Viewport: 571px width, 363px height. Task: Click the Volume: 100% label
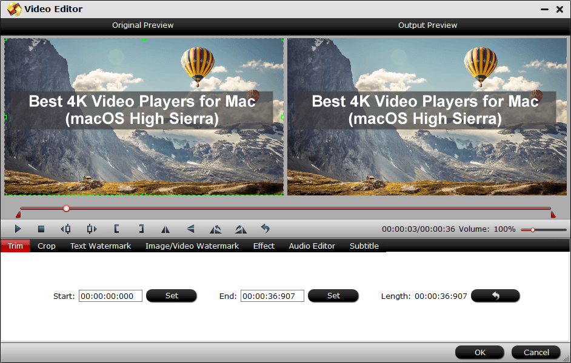(487, 229)
